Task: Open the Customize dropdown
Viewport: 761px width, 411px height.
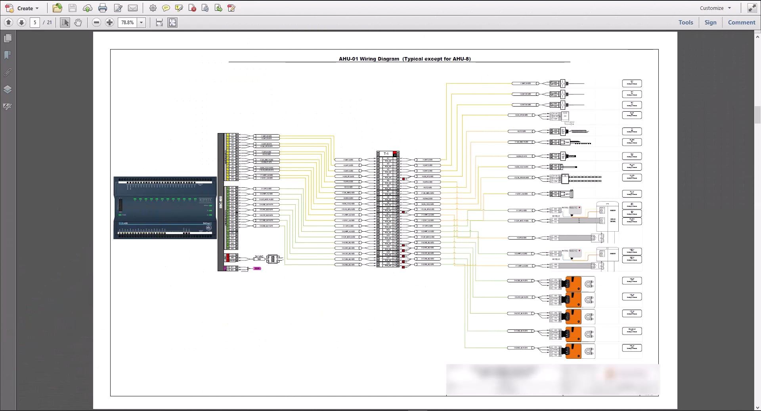Action: (x=715, y=8)
